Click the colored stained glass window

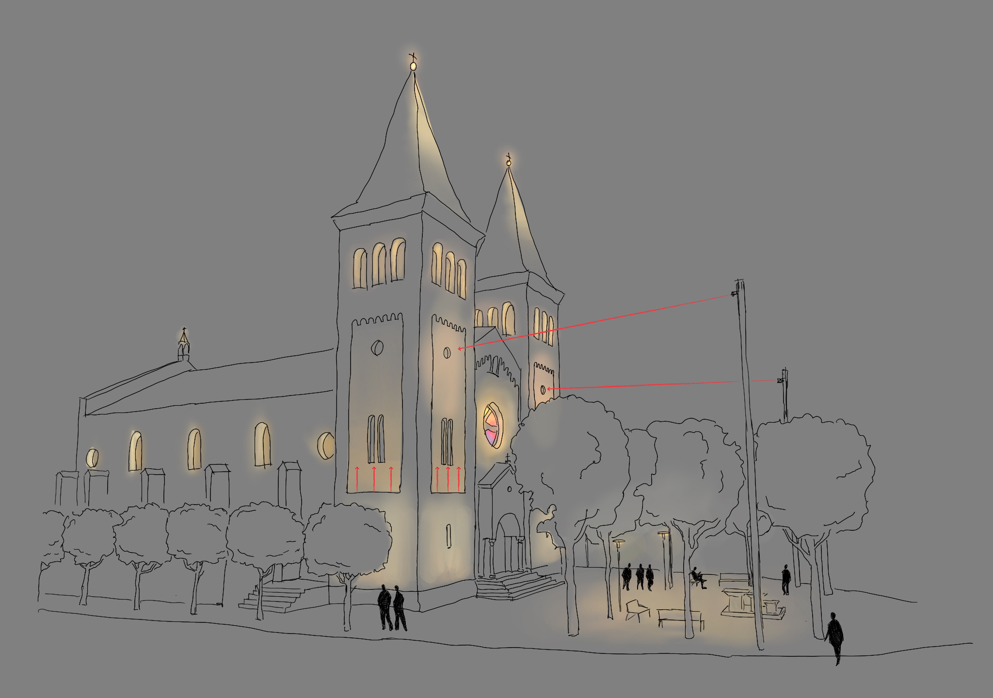click(492, 425)
